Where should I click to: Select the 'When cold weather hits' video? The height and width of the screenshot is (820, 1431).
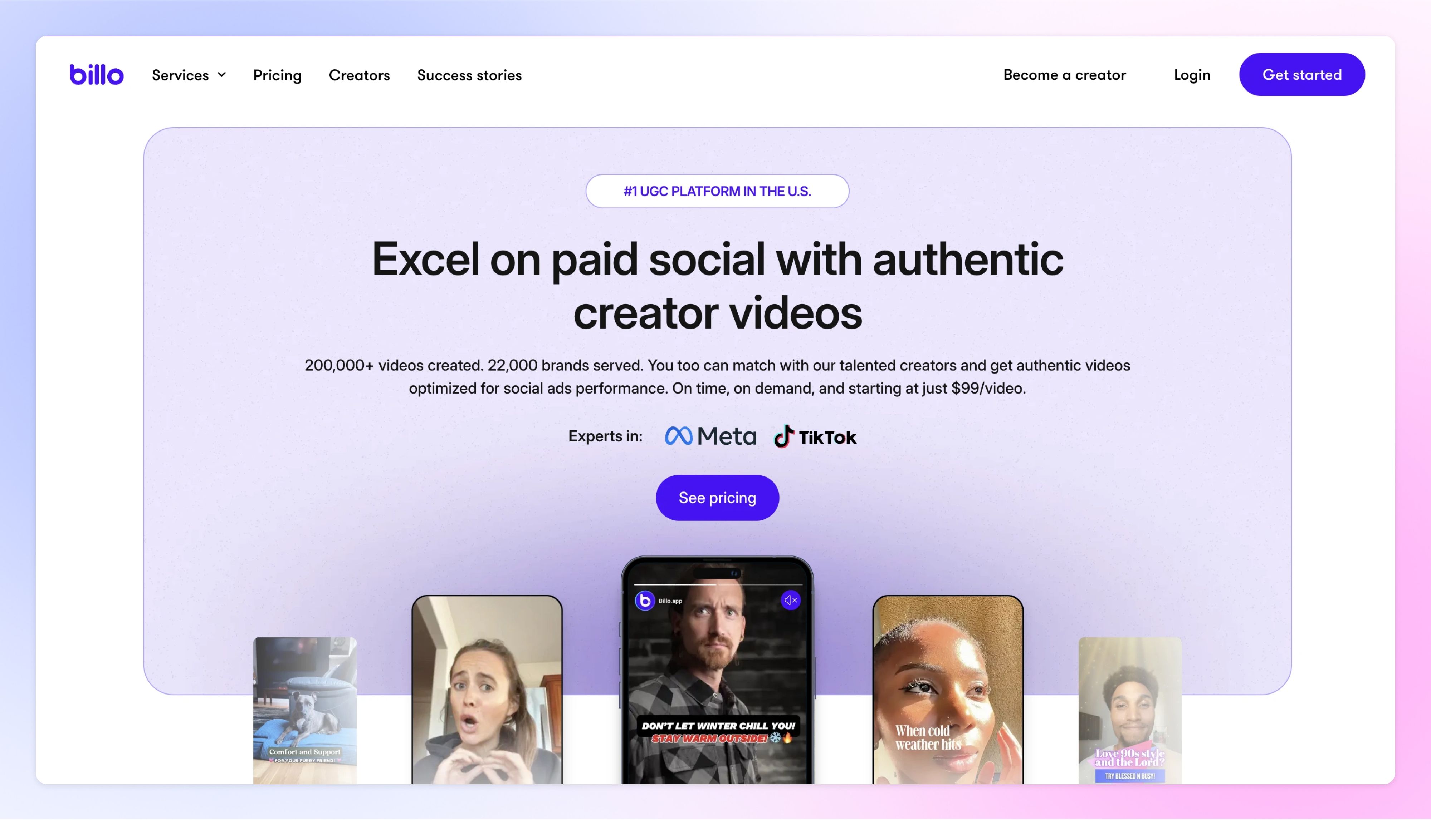coord(947,690)
